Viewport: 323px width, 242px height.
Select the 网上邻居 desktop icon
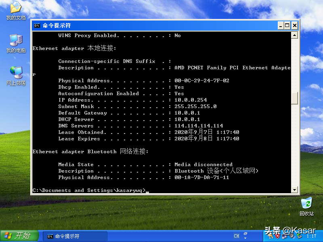point(16,76)
